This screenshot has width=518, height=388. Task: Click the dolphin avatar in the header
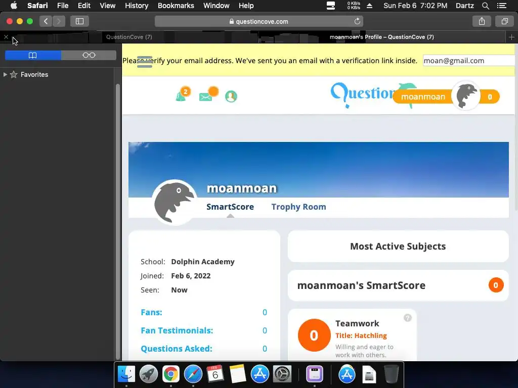click(x=466, y=95)
